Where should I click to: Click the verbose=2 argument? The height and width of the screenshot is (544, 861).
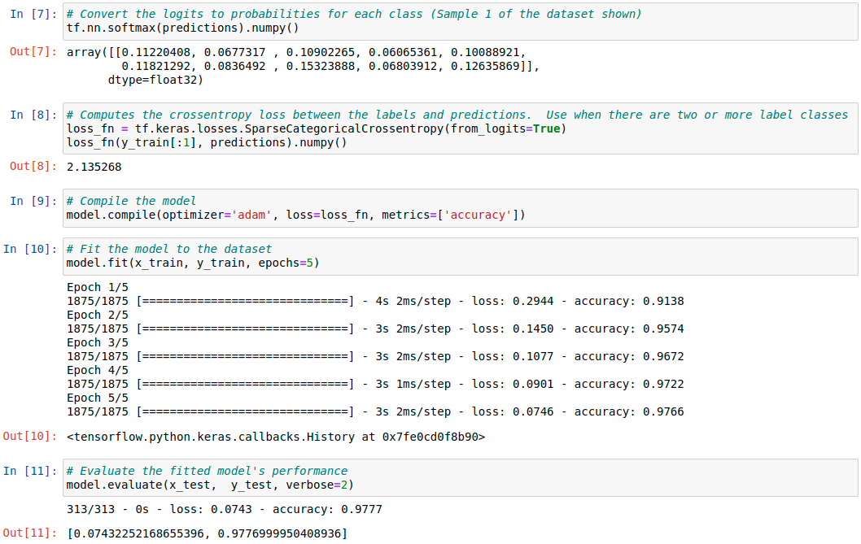click(x=317, y=485)
